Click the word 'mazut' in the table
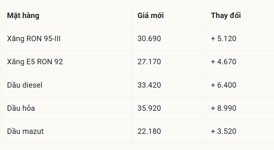 33,131
